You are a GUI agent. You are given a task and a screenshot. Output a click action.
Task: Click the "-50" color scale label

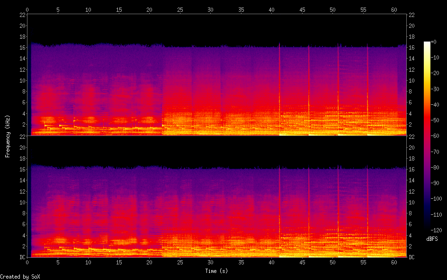tap(435, 120)
